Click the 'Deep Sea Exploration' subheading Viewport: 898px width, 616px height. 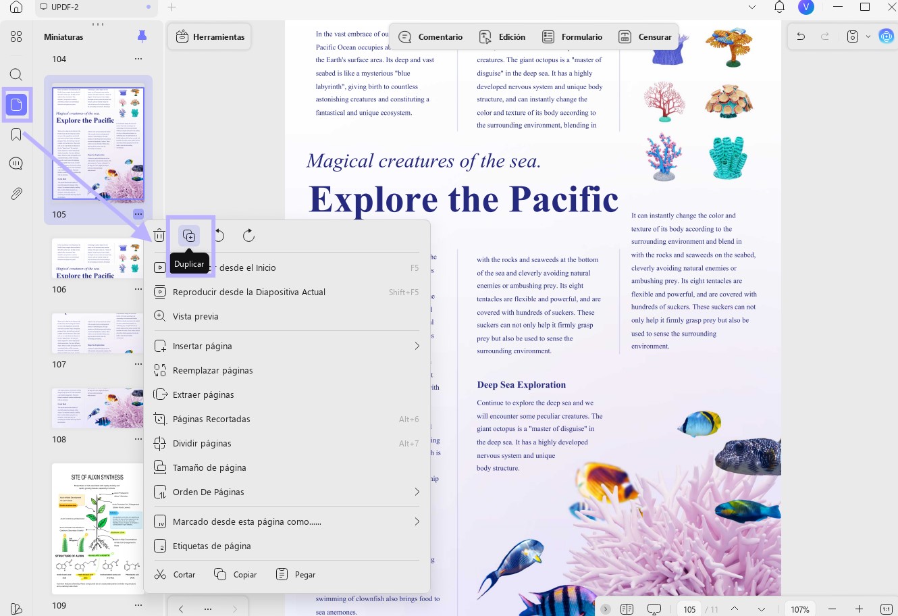click(x=521, y=385)
